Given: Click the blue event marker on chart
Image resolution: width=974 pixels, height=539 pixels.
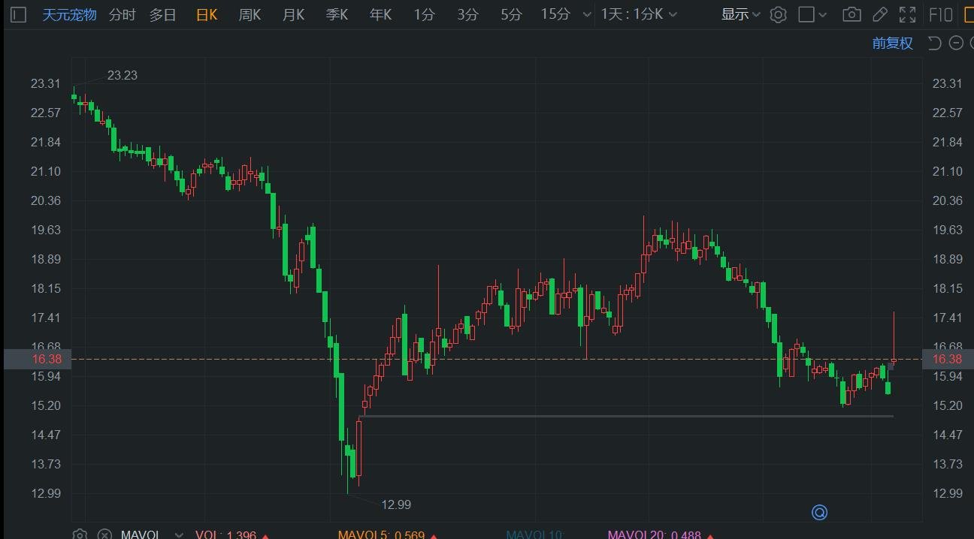Looking at the screenshot, I should coord(819,513).
